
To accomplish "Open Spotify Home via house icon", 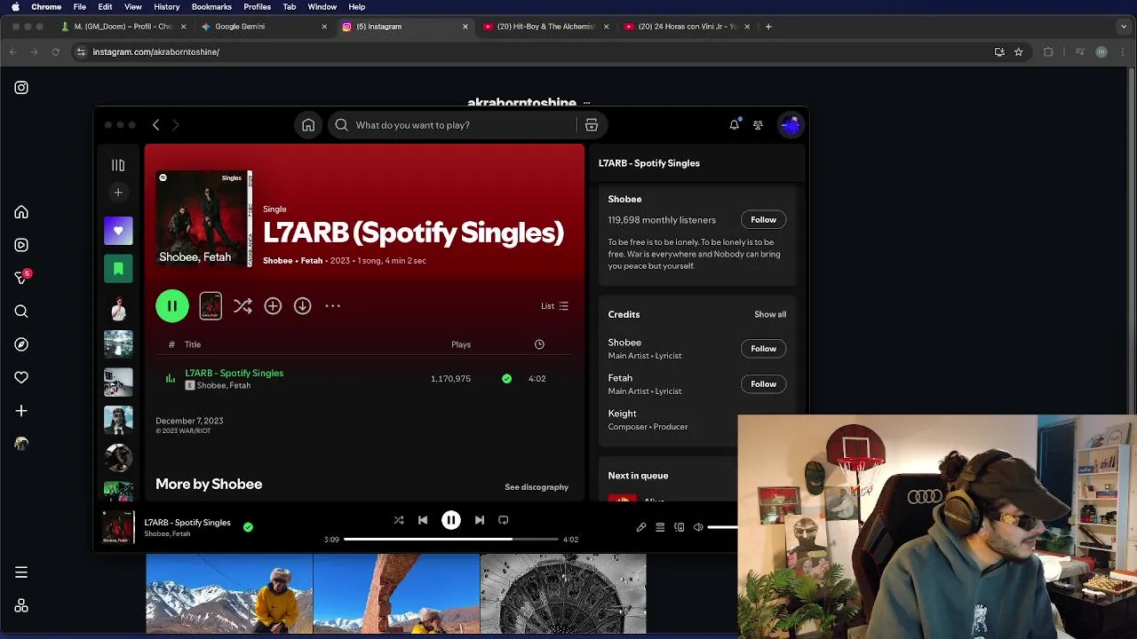I will point(308,125).
